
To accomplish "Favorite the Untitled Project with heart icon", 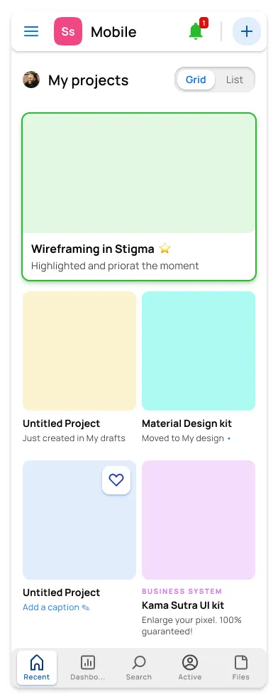I will [x=116, y=480].
